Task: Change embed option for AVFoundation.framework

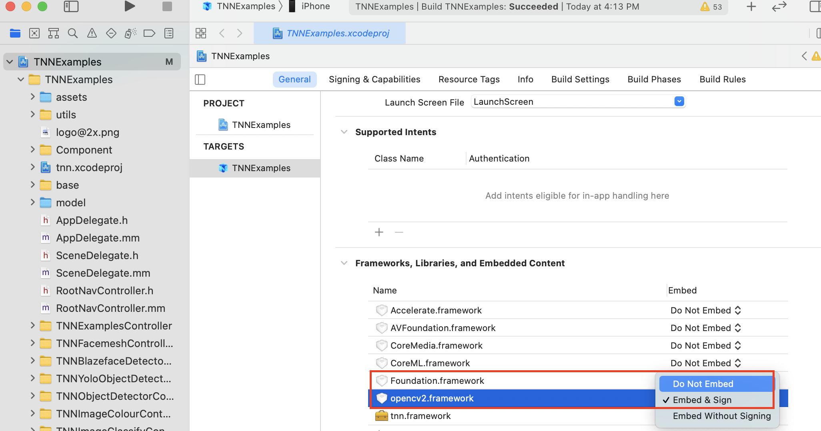Action: [x=706, y=328]
